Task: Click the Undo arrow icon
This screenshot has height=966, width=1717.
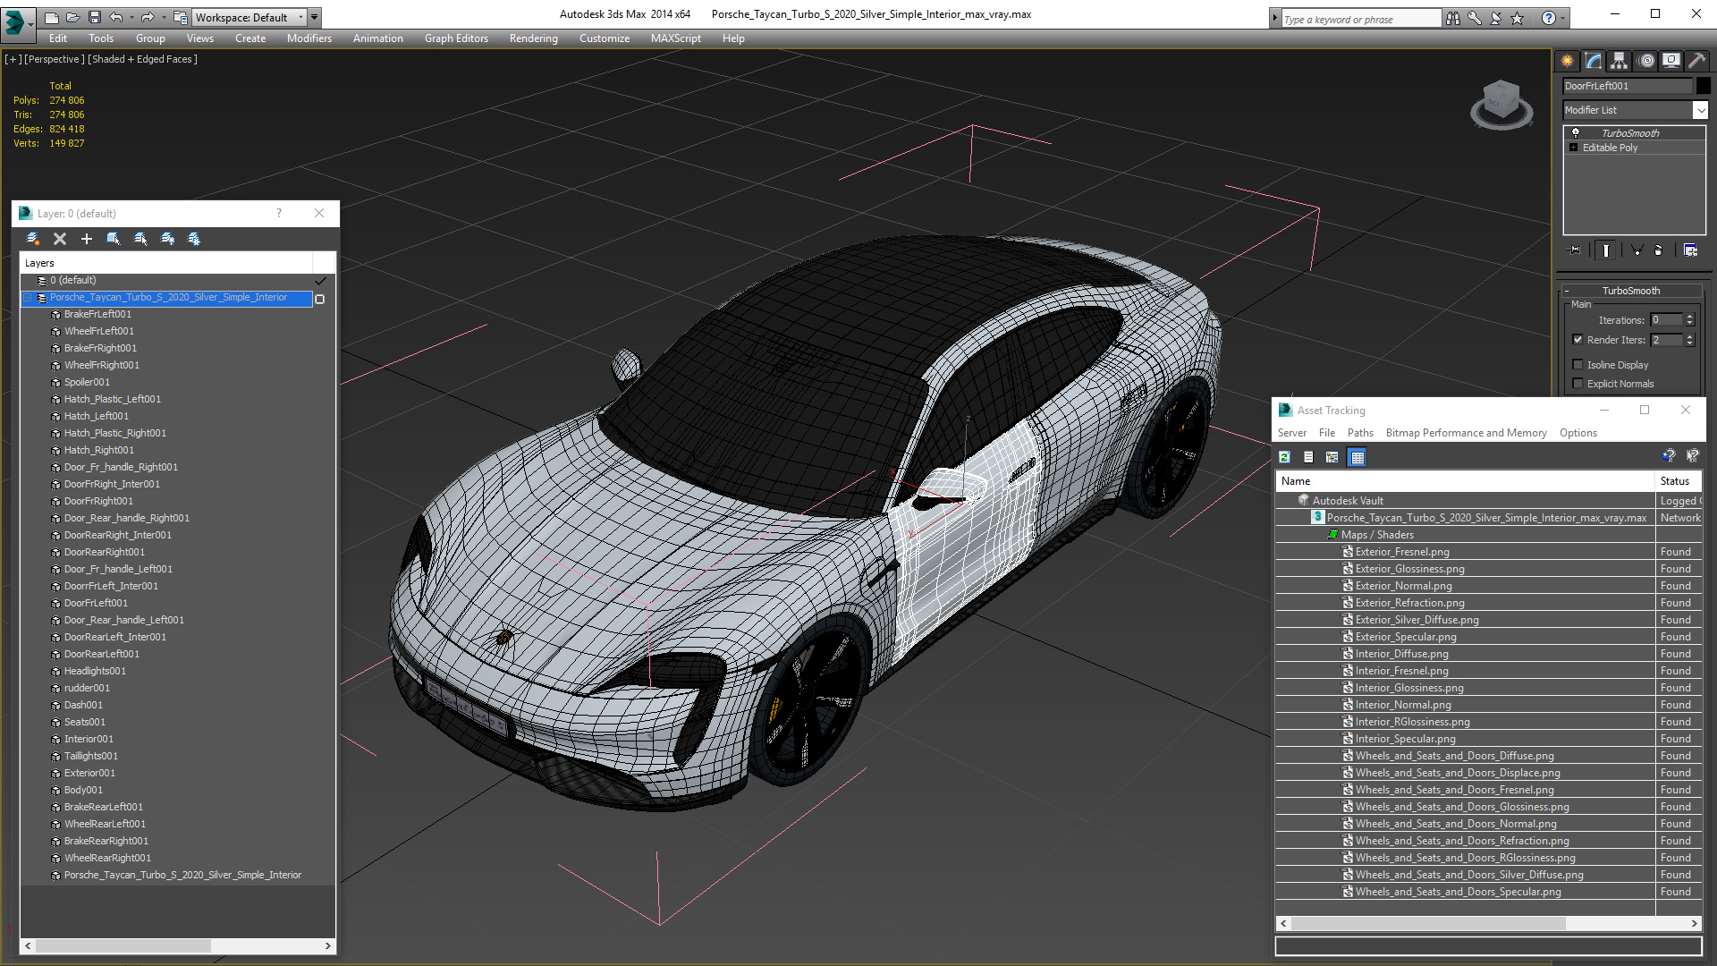Action: pyautogui.click(x=115, y=17)
